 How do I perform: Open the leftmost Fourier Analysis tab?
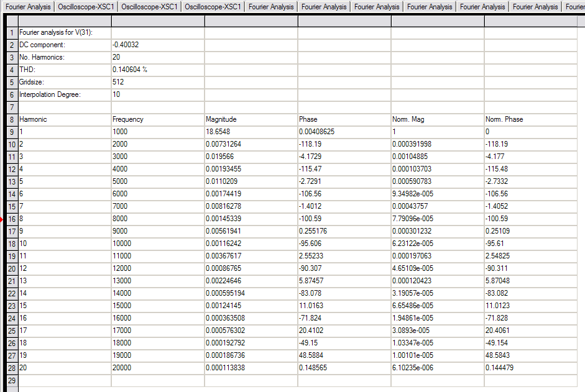[28, 7]
